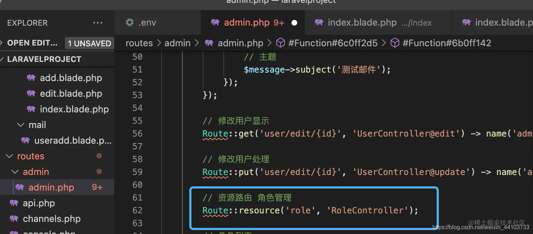533x234 pixels.
Task: Click routes breadcrumb segment
Action: click(139, 43)
